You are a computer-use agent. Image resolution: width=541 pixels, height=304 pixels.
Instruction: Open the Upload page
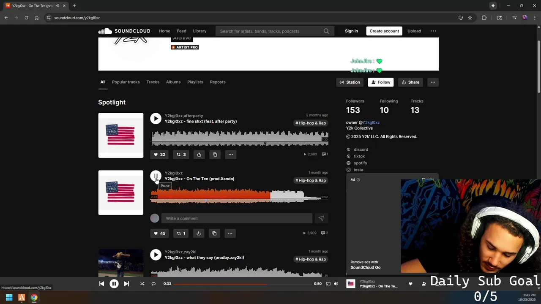click(414, 31)
